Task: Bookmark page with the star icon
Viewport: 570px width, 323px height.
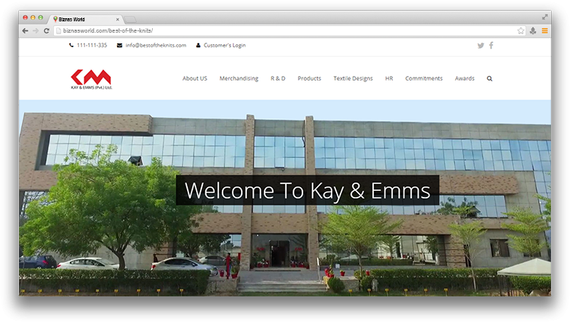Action: tap(521, 30)
